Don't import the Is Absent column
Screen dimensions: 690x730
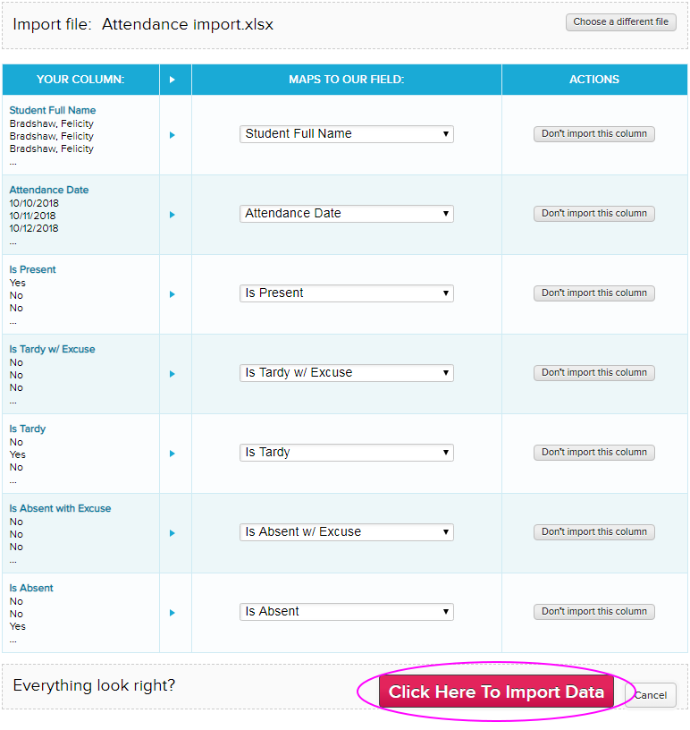[x=594, y=612]
